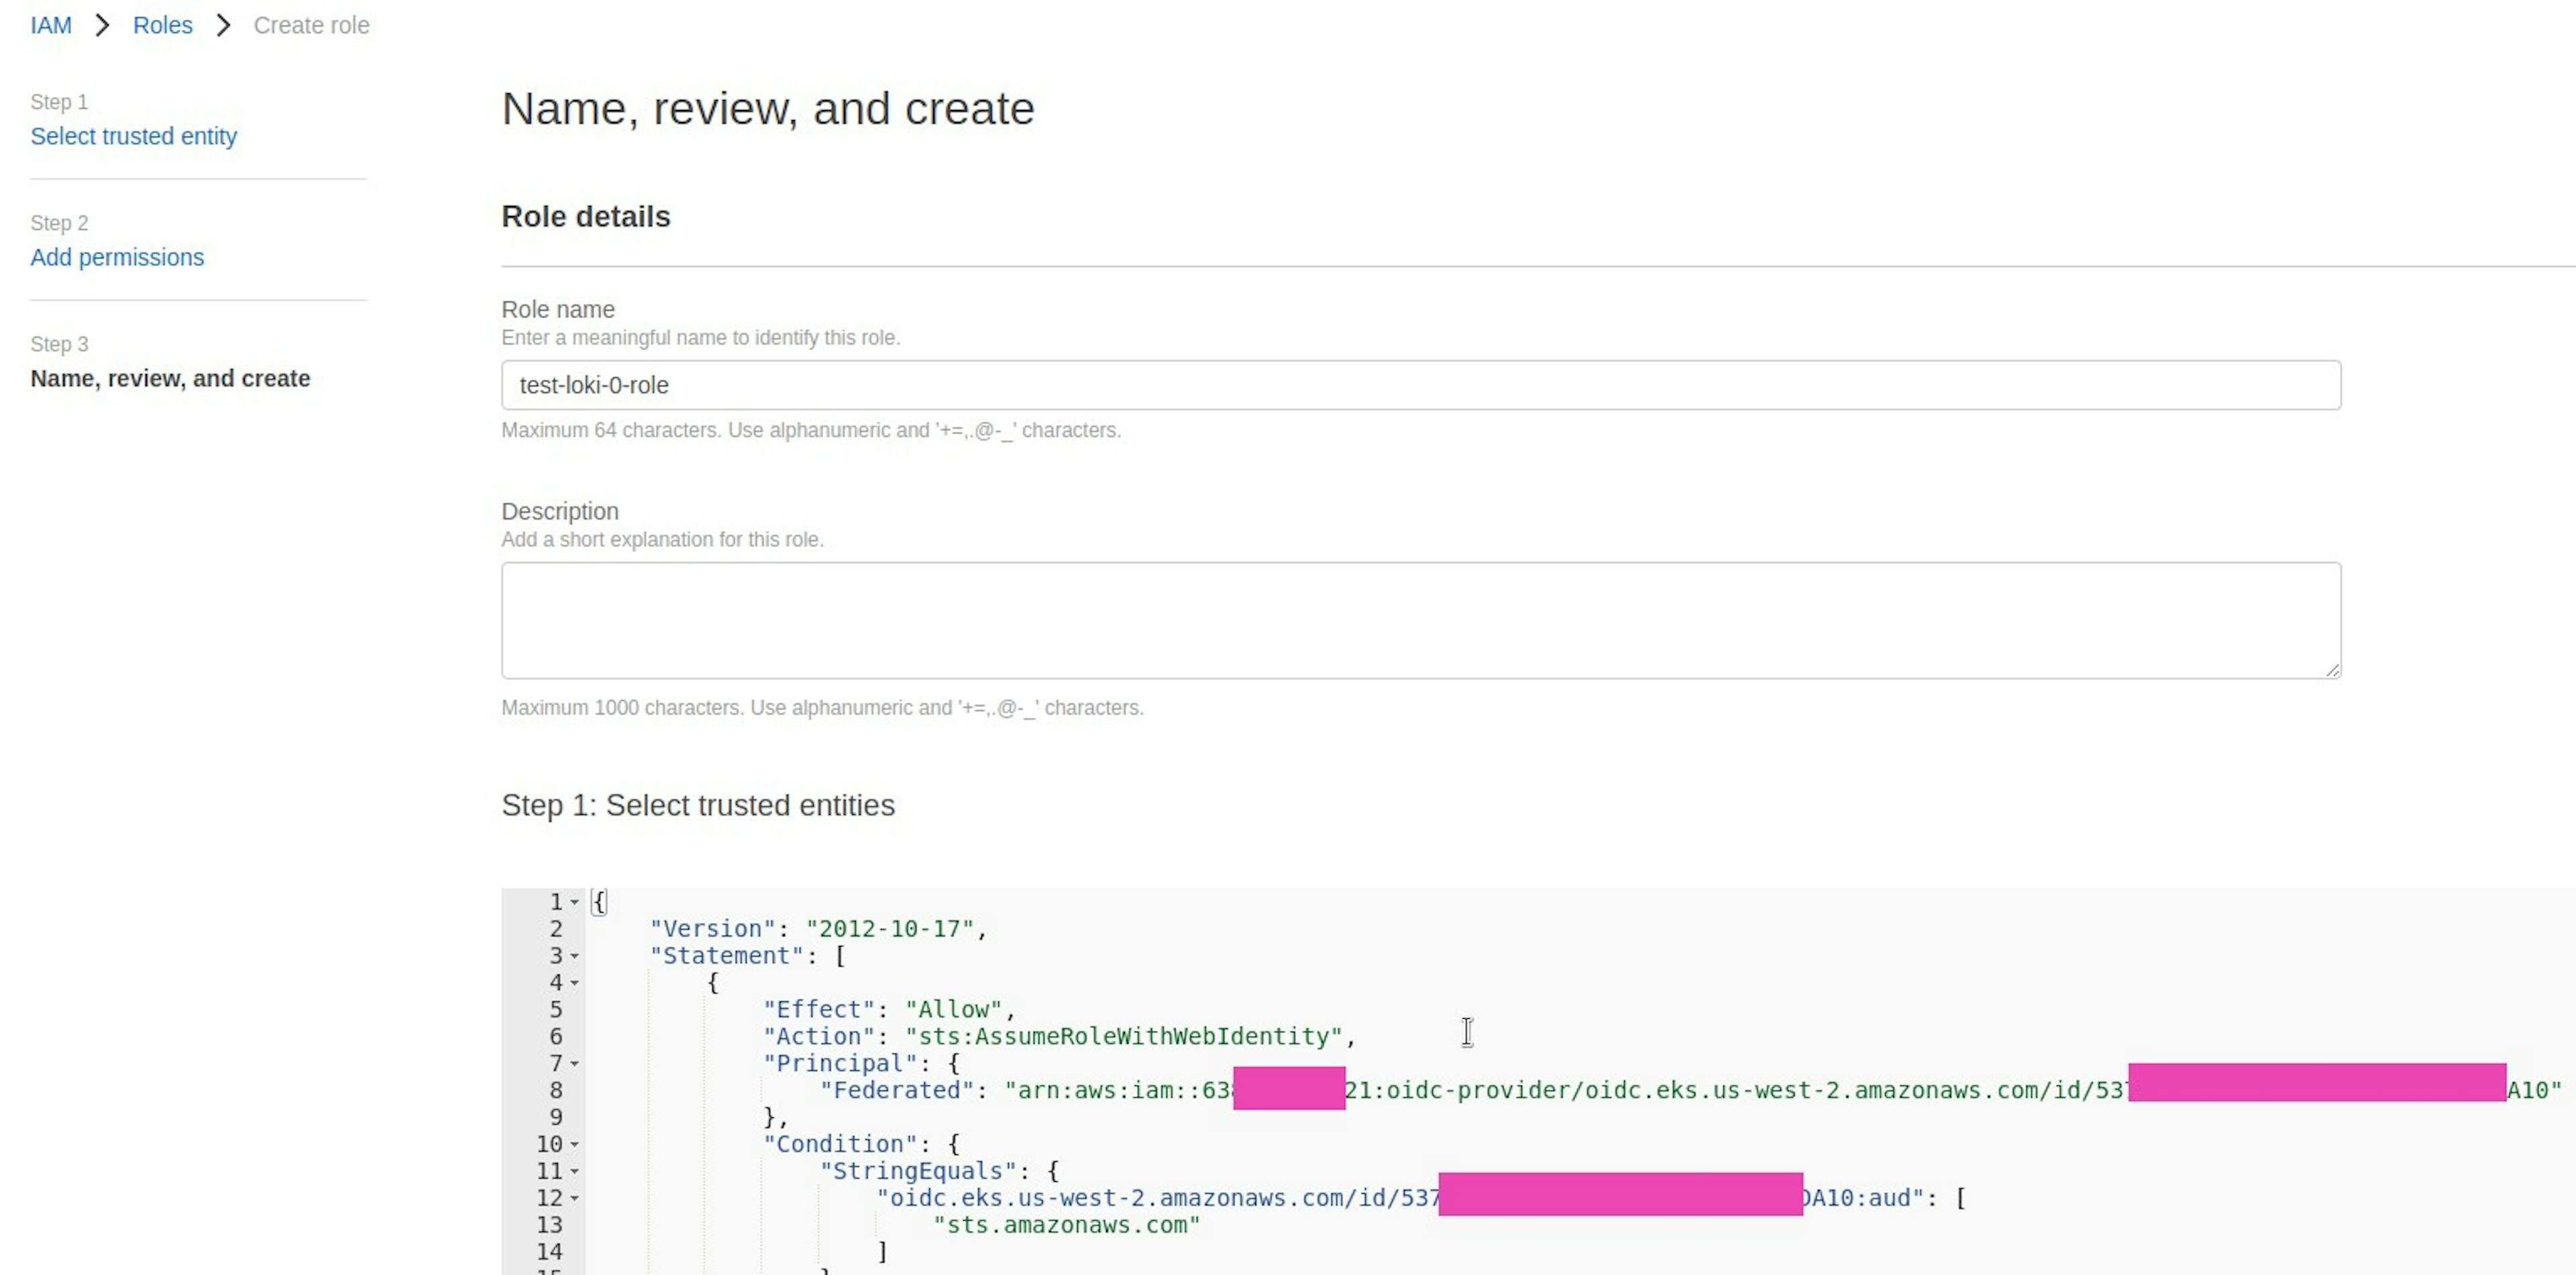This screenshot has height=1275, width=2576.
Task: Open Select trusted entity step
Action: tap(133, 136)
